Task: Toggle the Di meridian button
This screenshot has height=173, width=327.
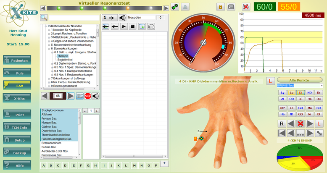Action: click(x=301, y=92)
